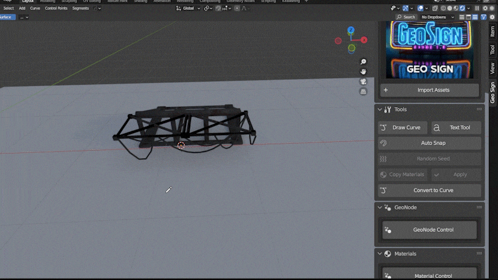Click the Geo Sign preview thumbnail

429,50
